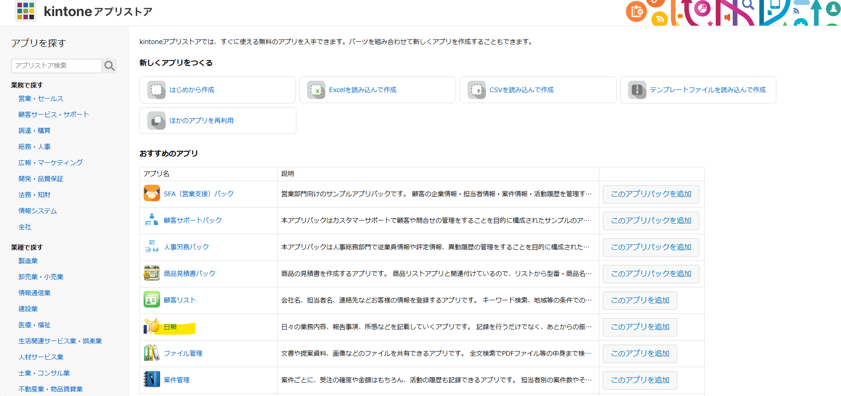
Task: Select 人材サービス業 industry
Action: 41,357
